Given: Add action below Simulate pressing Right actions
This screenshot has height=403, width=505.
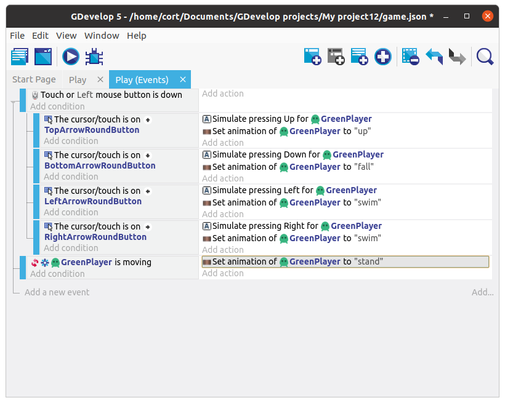Looking at the screenshot, I should [x=223, y=250].
